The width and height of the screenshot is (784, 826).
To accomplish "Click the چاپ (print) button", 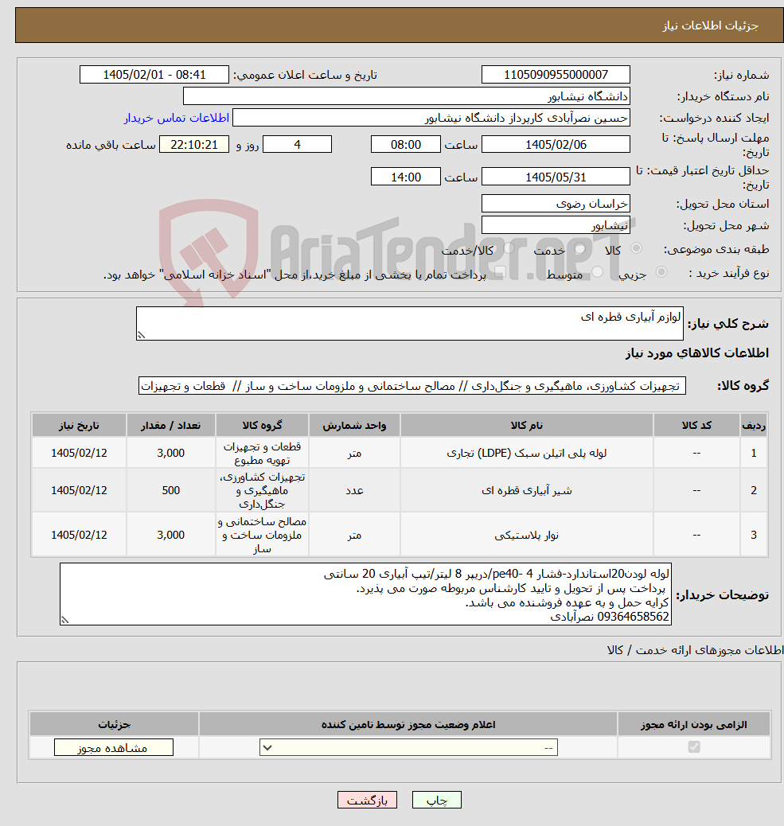I will [436, 801].
